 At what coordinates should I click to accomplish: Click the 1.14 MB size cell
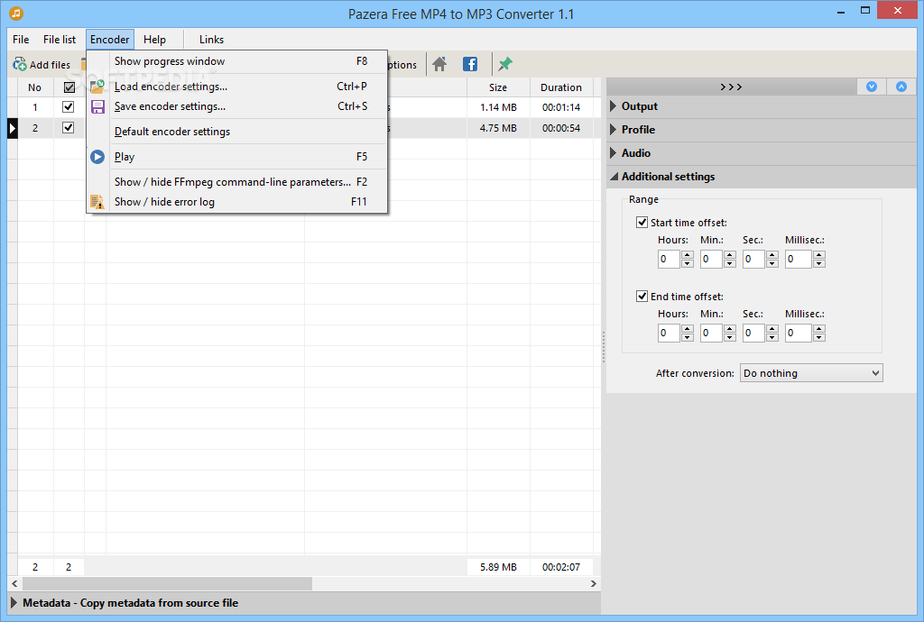click(498, 107)
